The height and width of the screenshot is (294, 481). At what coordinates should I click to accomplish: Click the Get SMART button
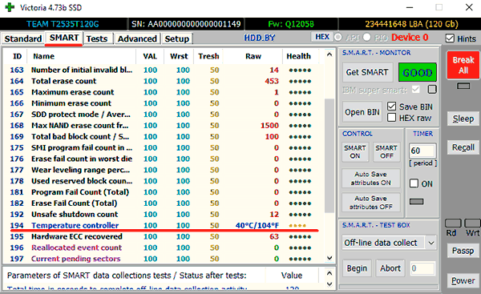[x=367, y=72]
